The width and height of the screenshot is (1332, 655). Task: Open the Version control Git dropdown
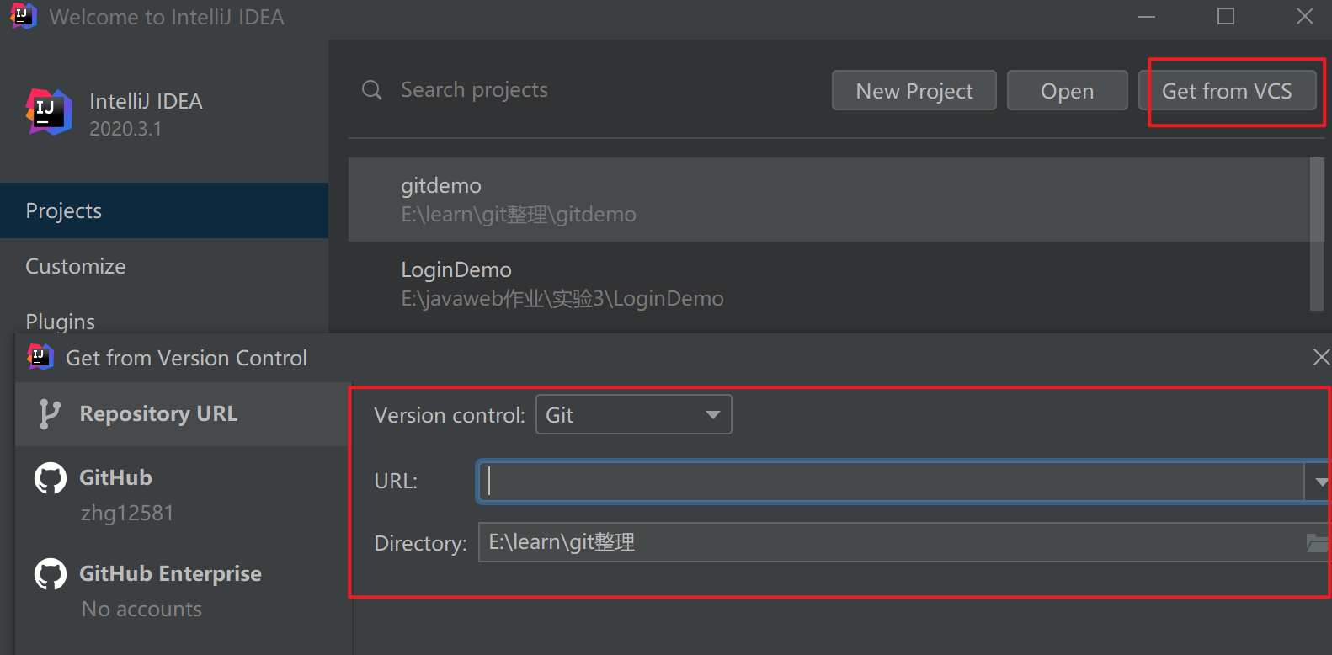point(634,415)
